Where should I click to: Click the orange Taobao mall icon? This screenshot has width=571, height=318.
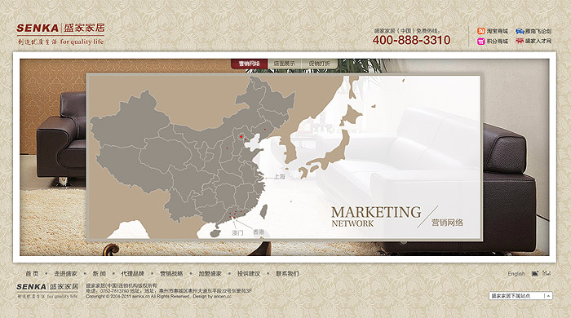pyautogui.click(x=481, y=31)
